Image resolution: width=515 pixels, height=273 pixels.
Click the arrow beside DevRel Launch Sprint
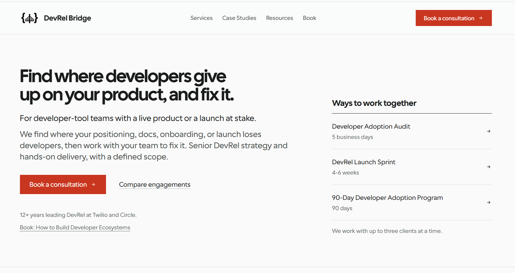point(488,167)
